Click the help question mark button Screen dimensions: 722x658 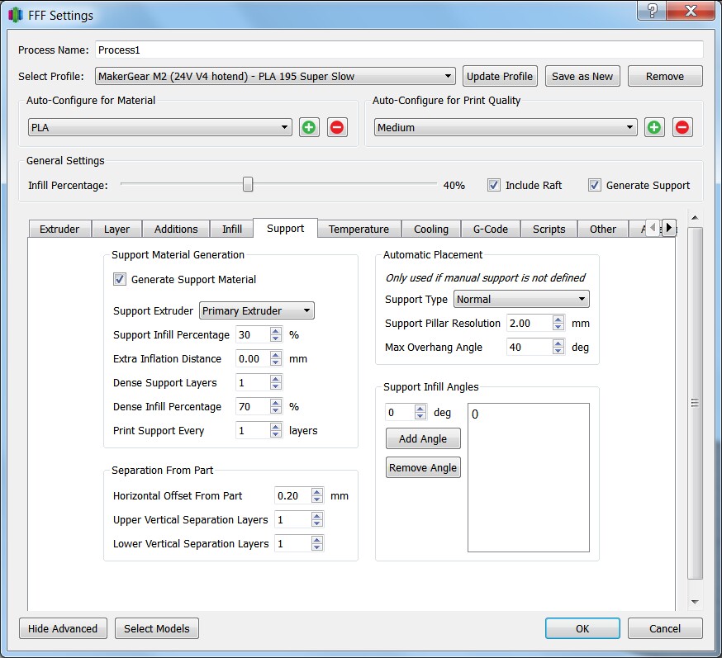point(653,12)
